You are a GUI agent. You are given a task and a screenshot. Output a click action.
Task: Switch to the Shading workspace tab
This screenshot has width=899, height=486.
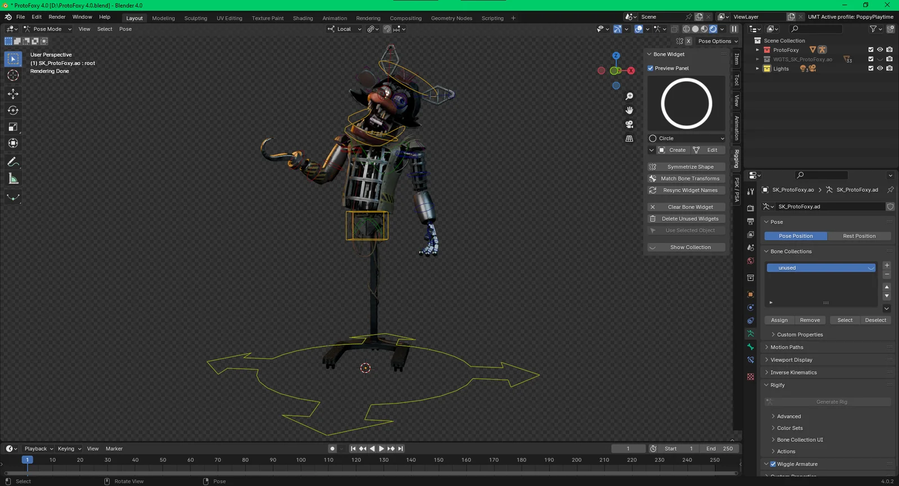tap(303, 18)
